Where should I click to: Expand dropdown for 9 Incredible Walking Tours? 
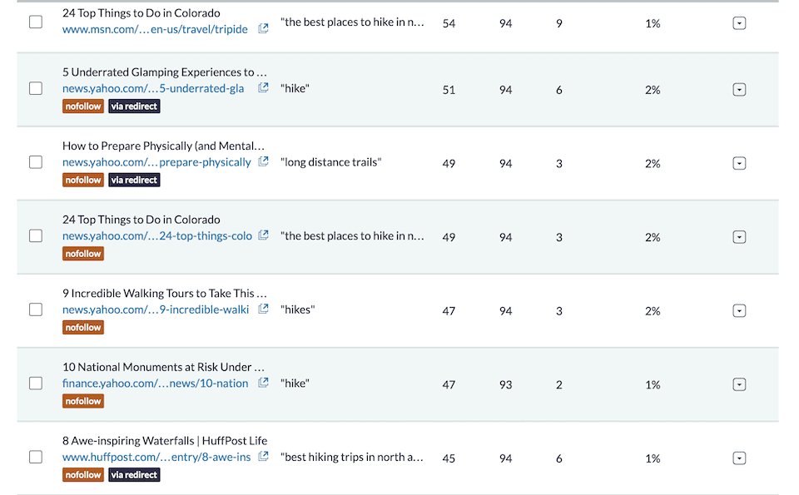pyautogui.click(x=739, y=310)
